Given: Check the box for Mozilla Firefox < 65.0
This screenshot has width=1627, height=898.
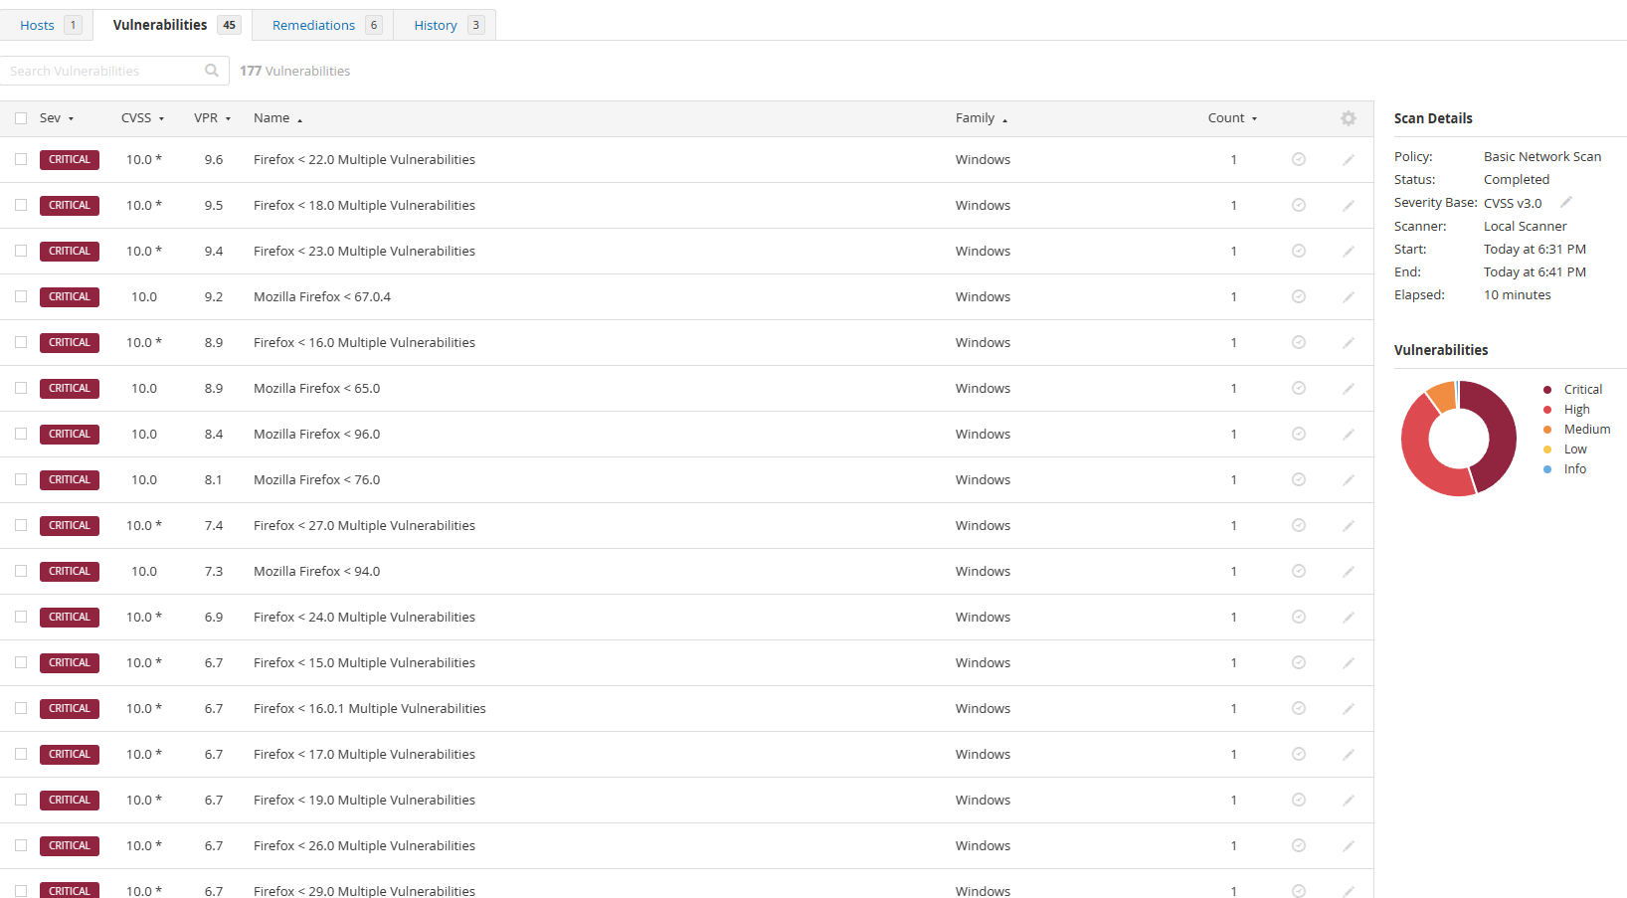Looking at the screenshot, I should [21, 388].
